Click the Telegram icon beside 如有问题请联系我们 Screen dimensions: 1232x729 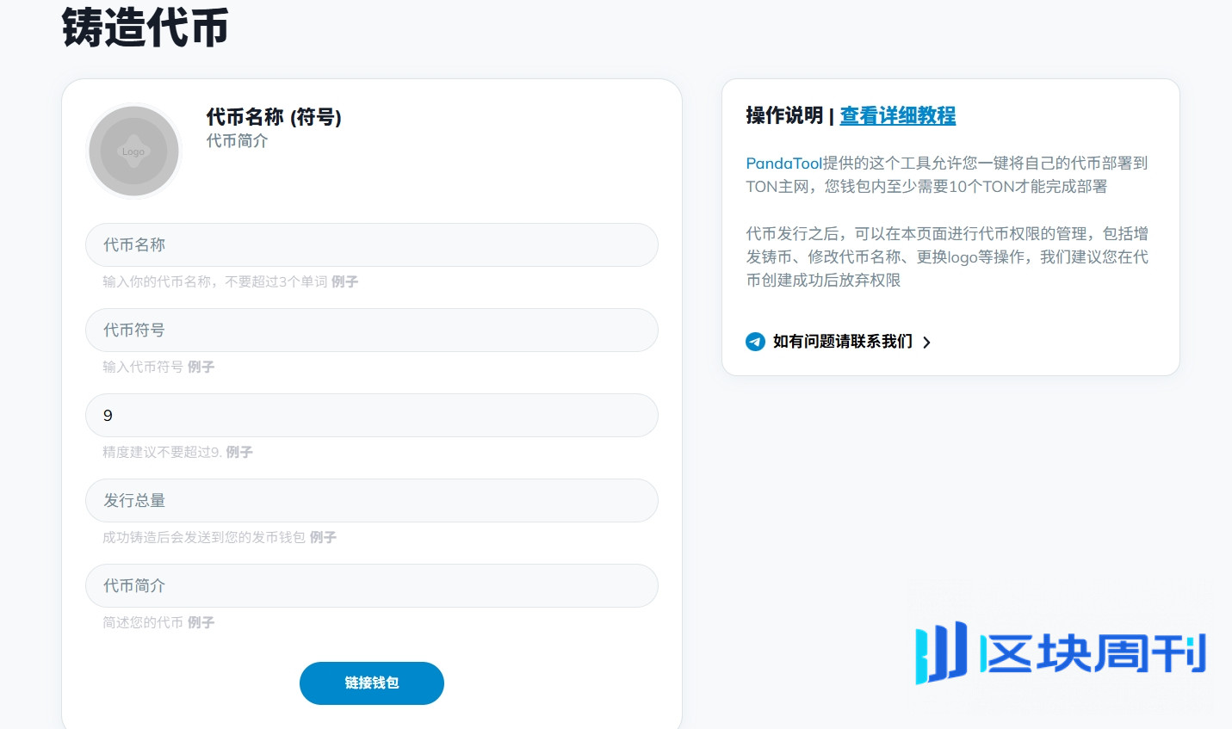point(755,342)
